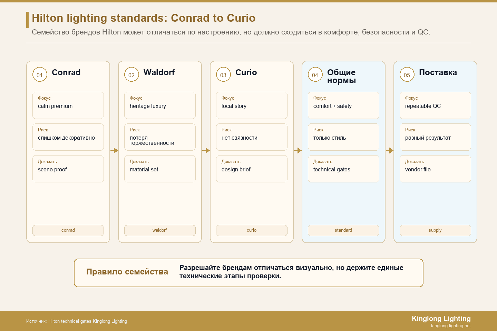Open the Доказать box reading vendor file
The height and width of the screenshot is (331, 497).
(435, 169)
